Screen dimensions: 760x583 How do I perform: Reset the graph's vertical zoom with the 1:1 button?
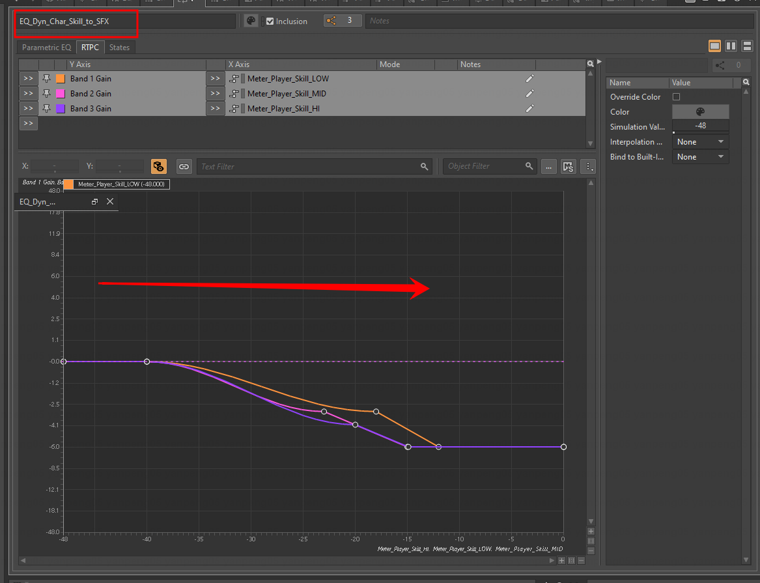(x=591, y=541)
